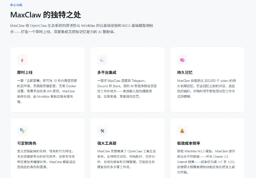Screen dimensions: 256x178
Task: Click the card title 多平台集成
Action: pos(107,72)
